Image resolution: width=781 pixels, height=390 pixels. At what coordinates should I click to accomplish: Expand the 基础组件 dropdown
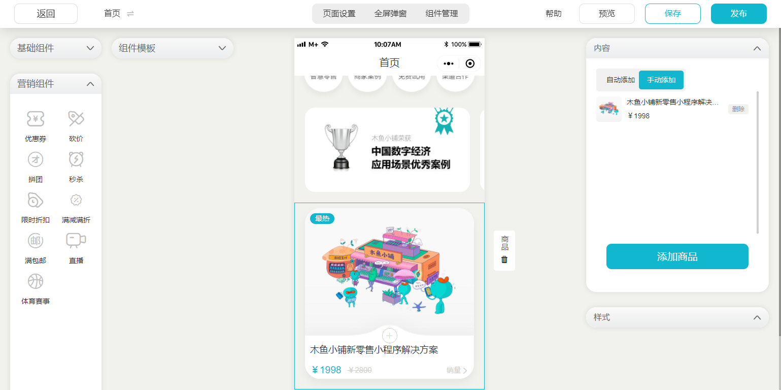56,48
